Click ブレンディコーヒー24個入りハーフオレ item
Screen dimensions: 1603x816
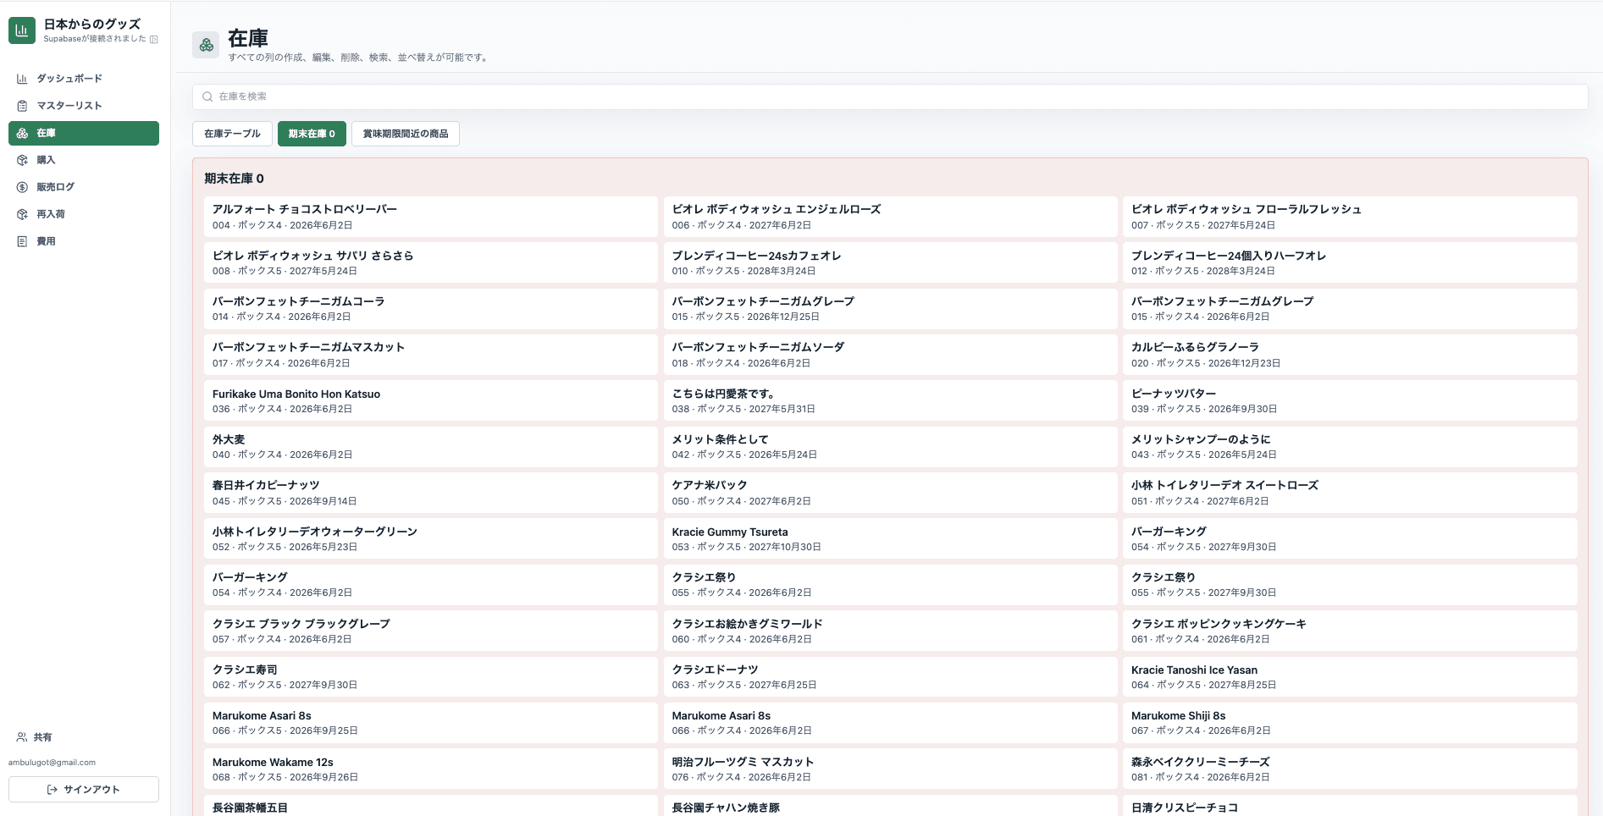[x=1350, y=262]
